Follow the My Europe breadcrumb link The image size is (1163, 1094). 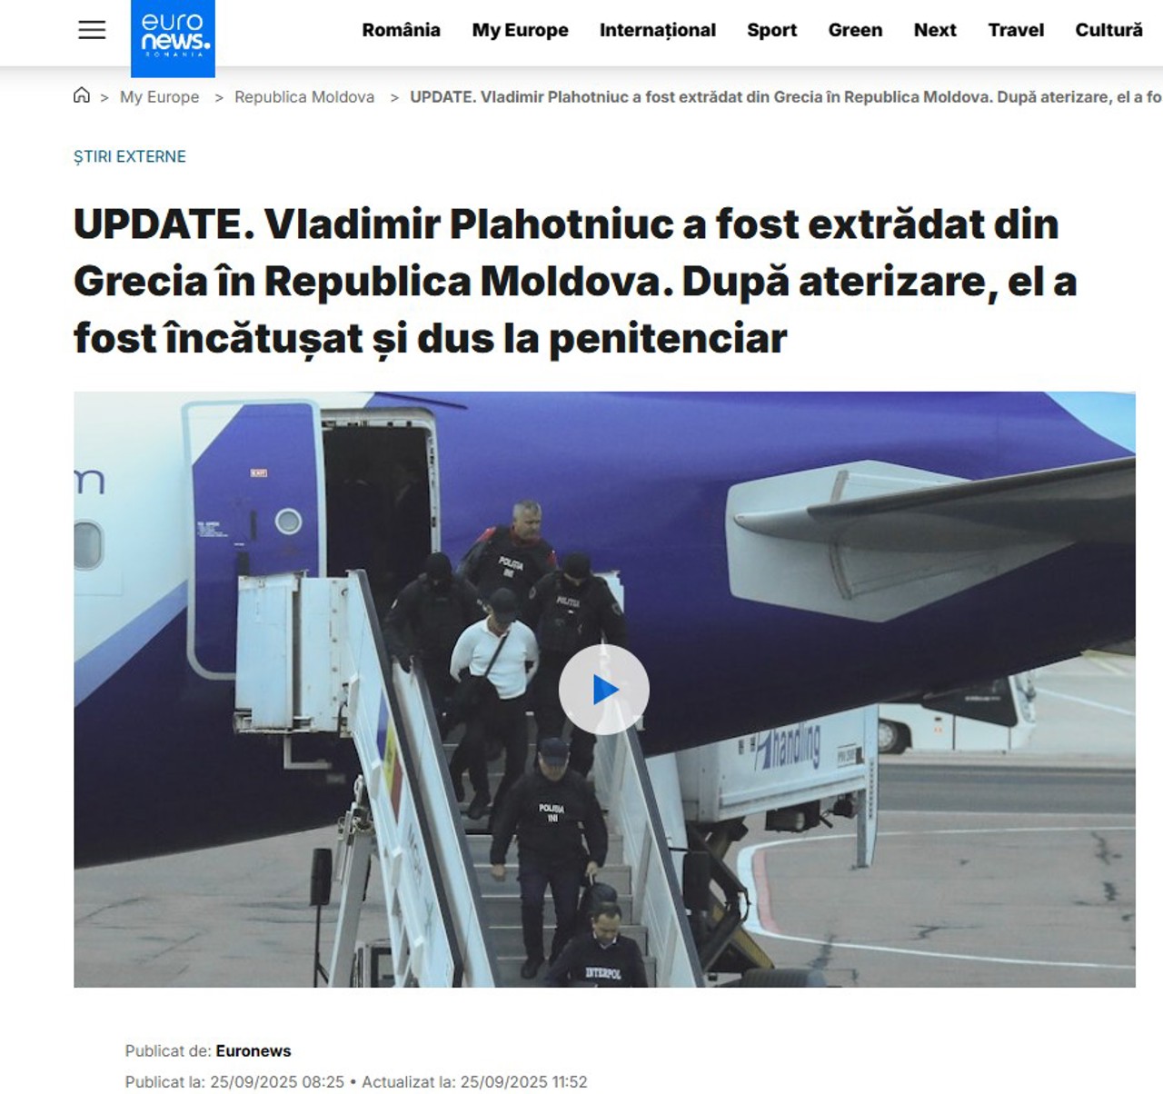159,97
